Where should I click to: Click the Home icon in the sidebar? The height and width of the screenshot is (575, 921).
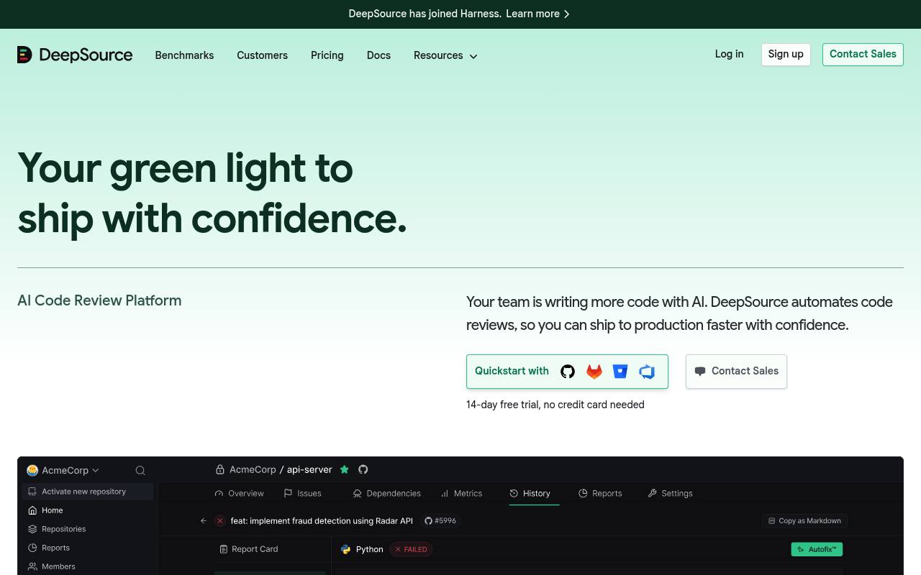(32, 510)
